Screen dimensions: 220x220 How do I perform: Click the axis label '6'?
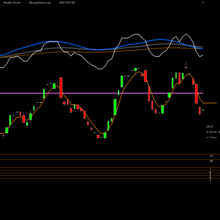(210, 172)
